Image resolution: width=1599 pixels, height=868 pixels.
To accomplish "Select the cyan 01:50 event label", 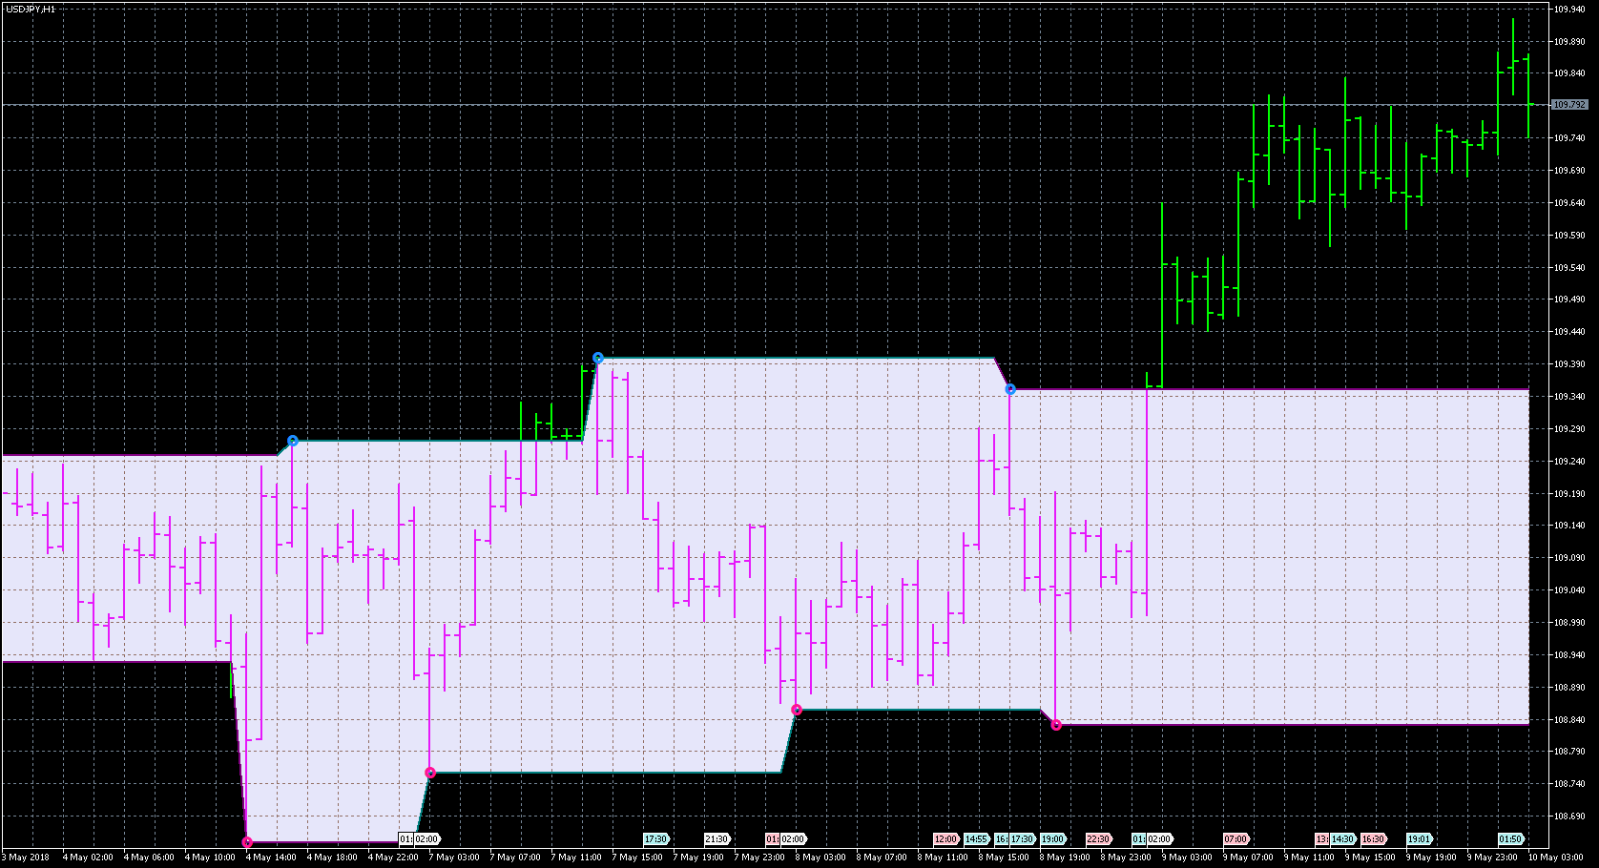I will 1510,839.
